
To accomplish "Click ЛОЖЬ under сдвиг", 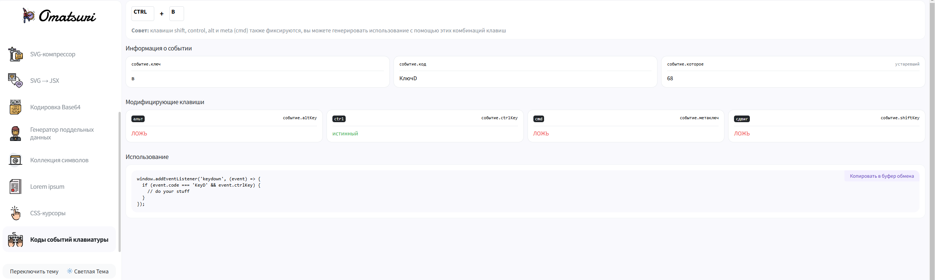I will coord(742,134).
